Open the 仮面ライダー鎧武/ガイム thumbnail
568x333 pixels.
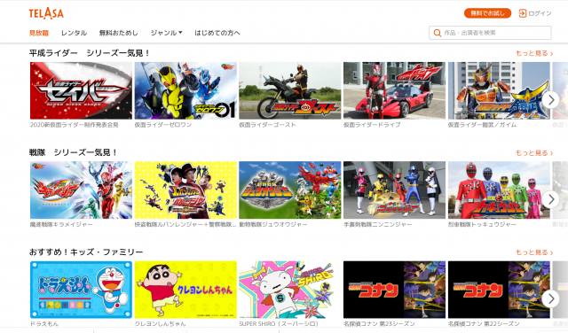(499, 90)
